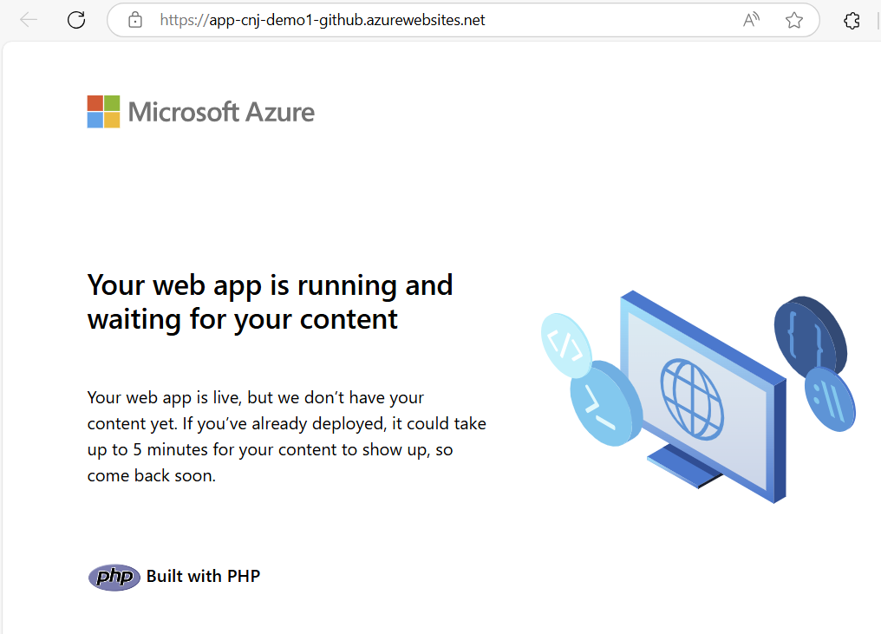Click the small blue bubble below the braces
The width and height of the screenshot is (881, 634).
tap(828, 399)
